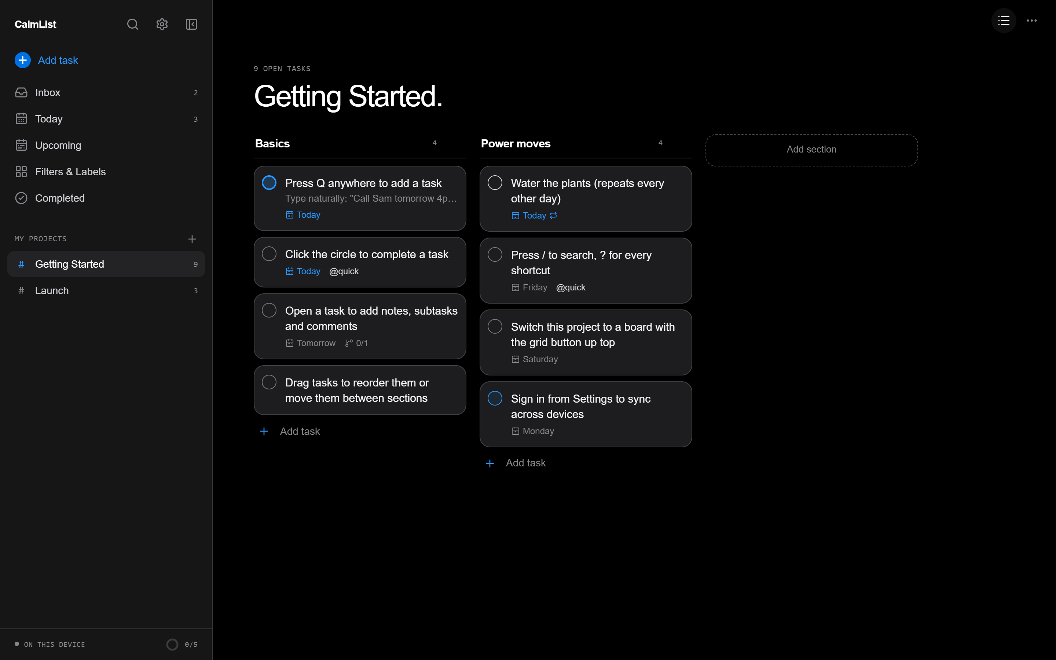Select the Getting Started project

pos(106,264)
